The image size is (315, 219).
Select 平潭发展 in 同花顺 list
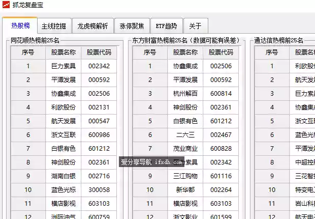coord(64,80)
